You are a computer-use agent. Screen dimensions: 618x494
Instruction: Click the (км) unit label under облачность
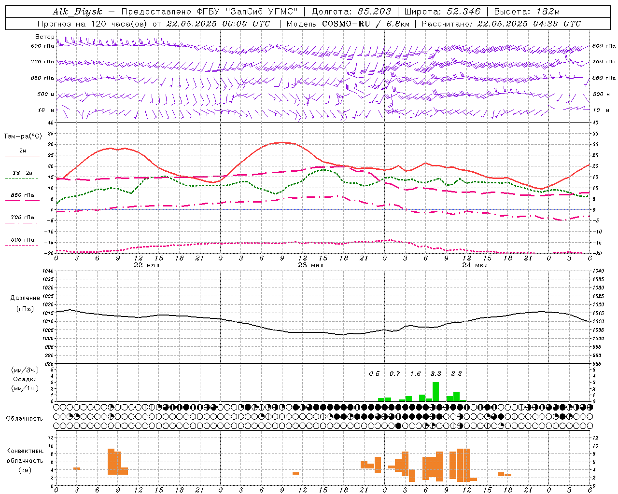coord(25,470)
